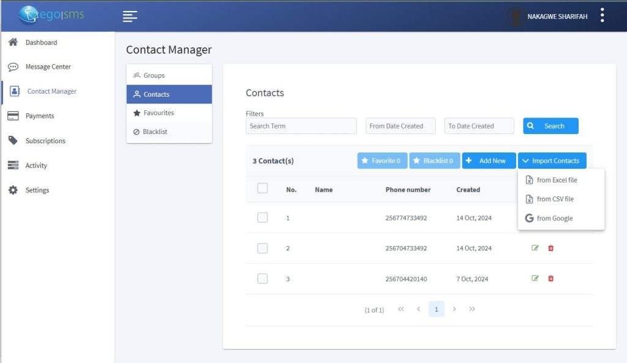
Task: Select the checkbox for contact 256704420140
Action: 263,279
